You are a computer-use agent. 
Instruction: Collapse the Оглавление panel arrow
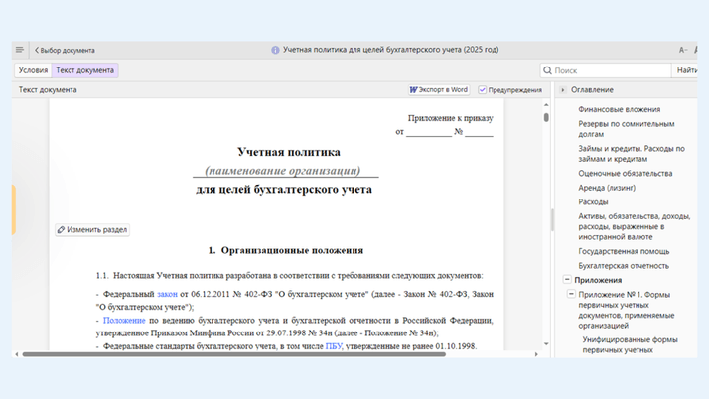(563, 90)
